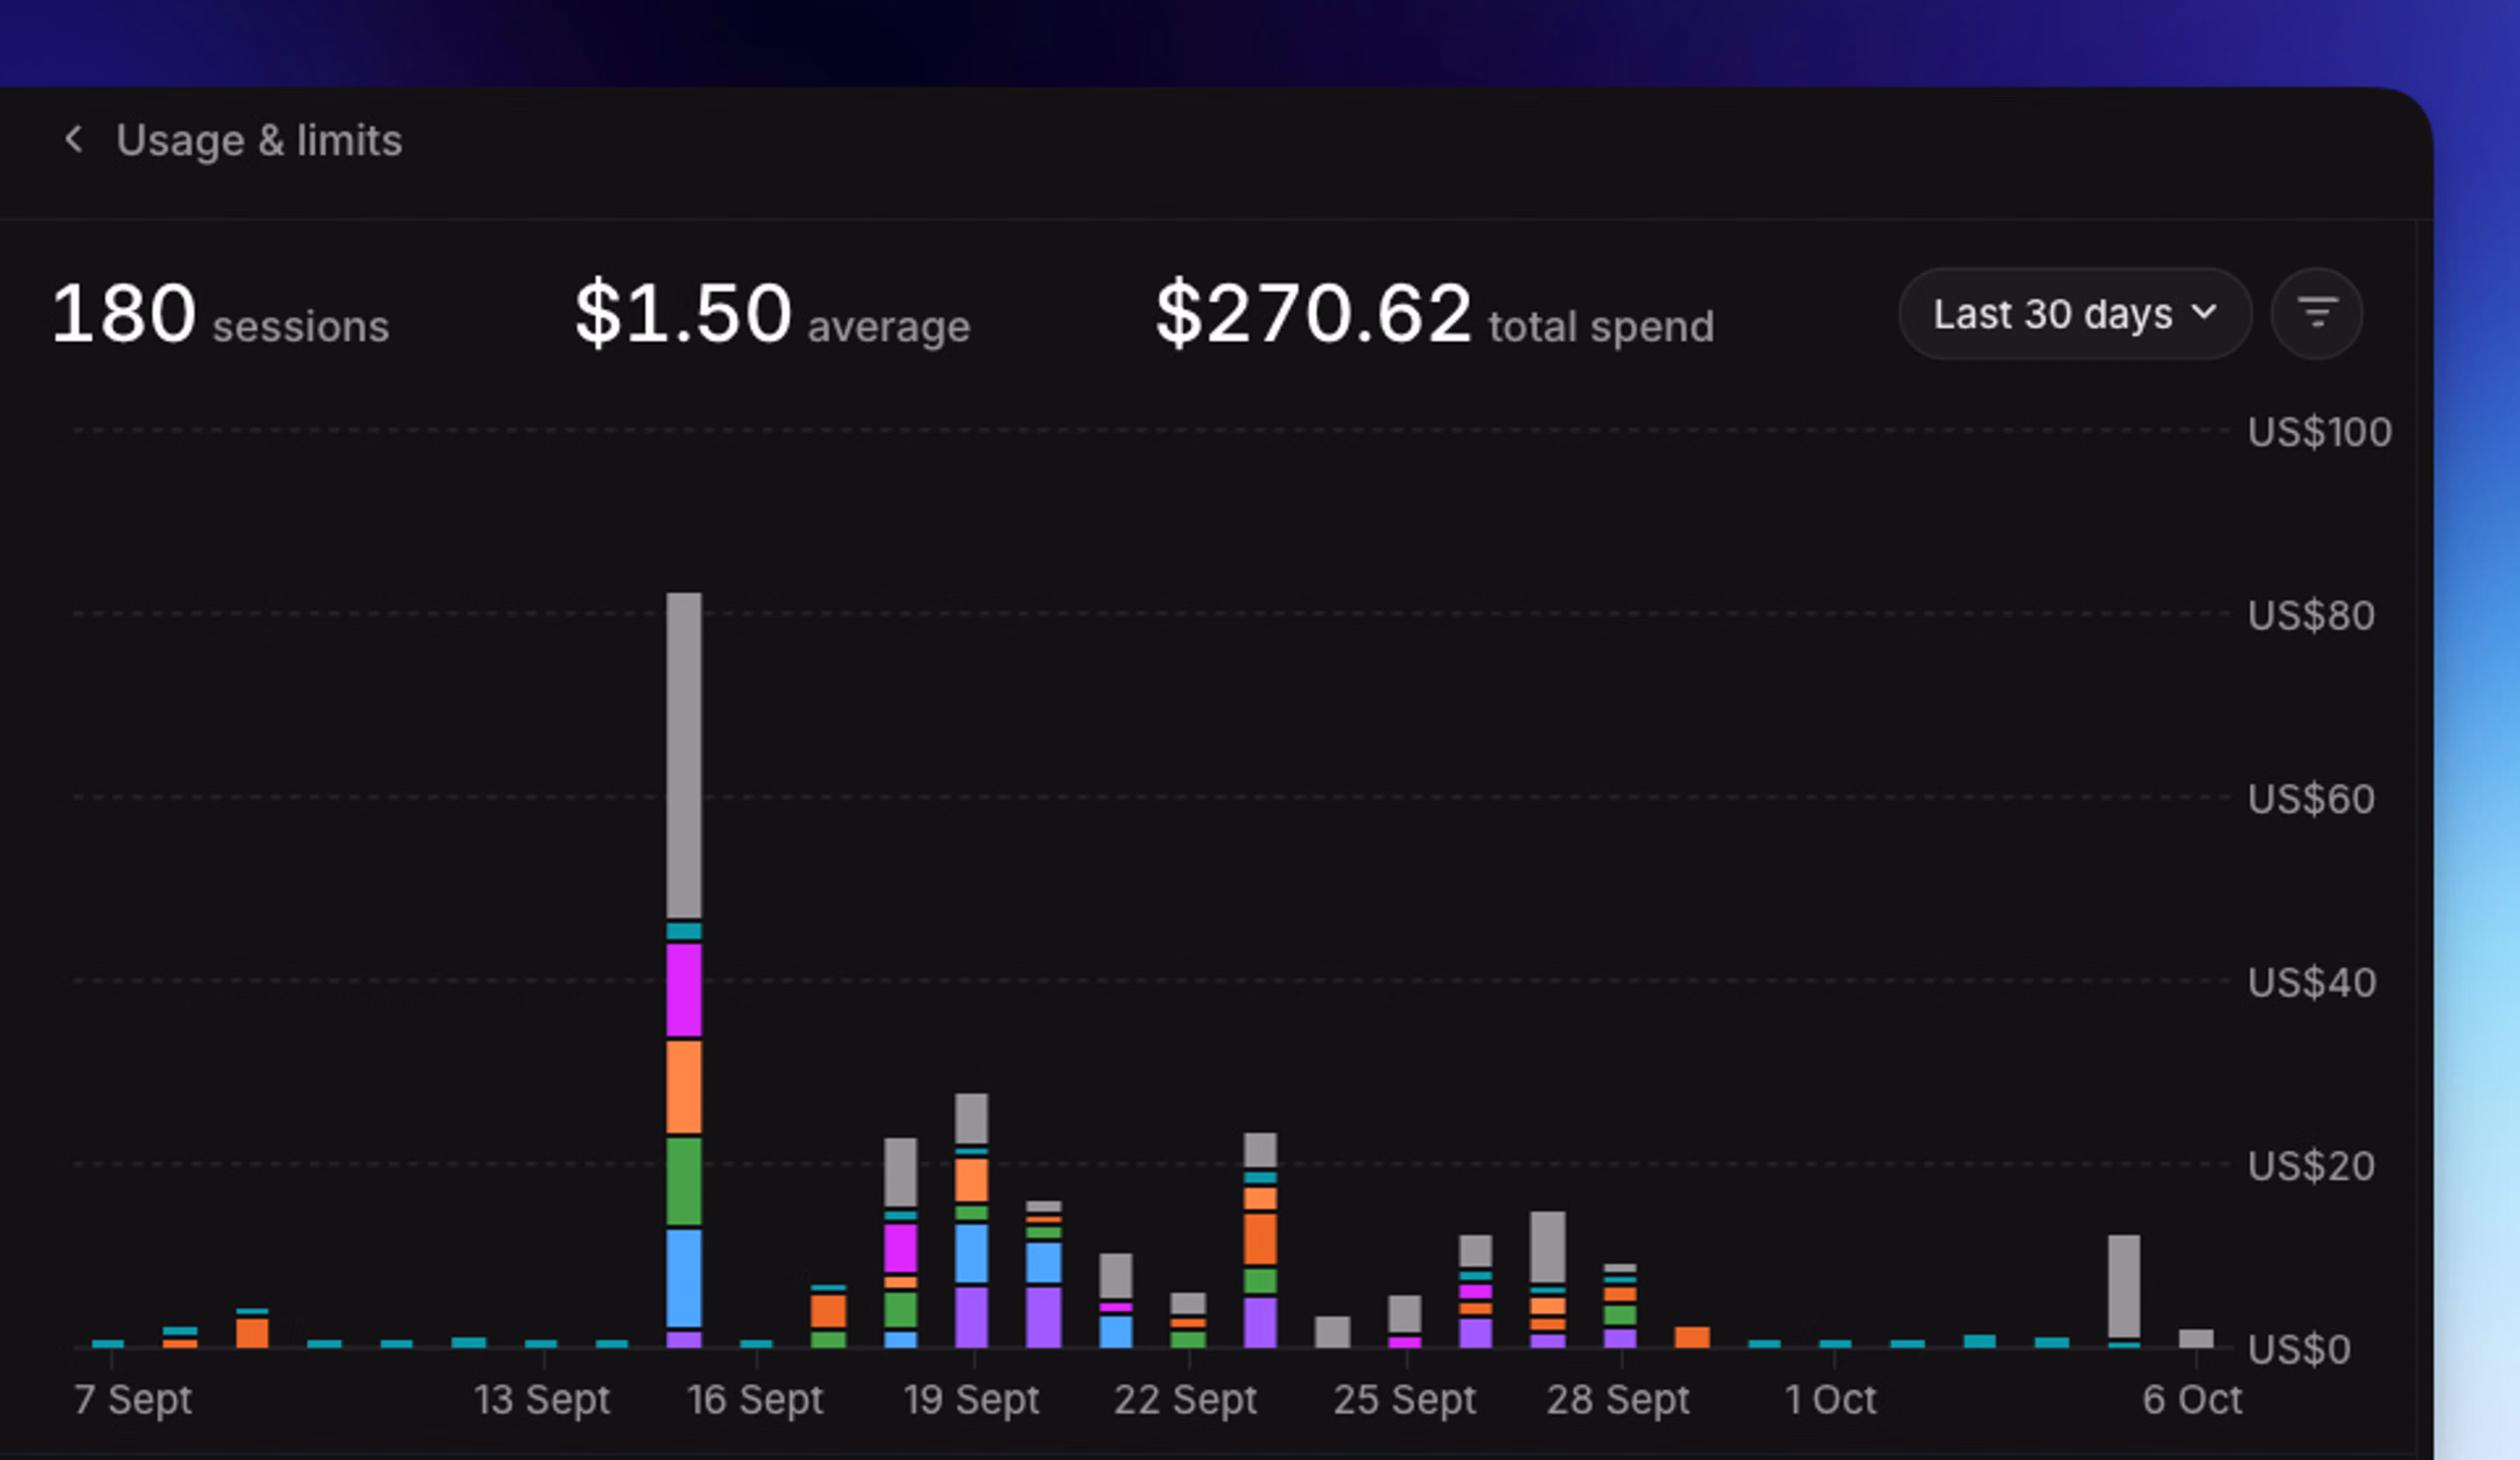This screenshot has height=1460, width=2520.
Task: Click the US$100 y-axis label
Action: click(x=2320, y=432)
